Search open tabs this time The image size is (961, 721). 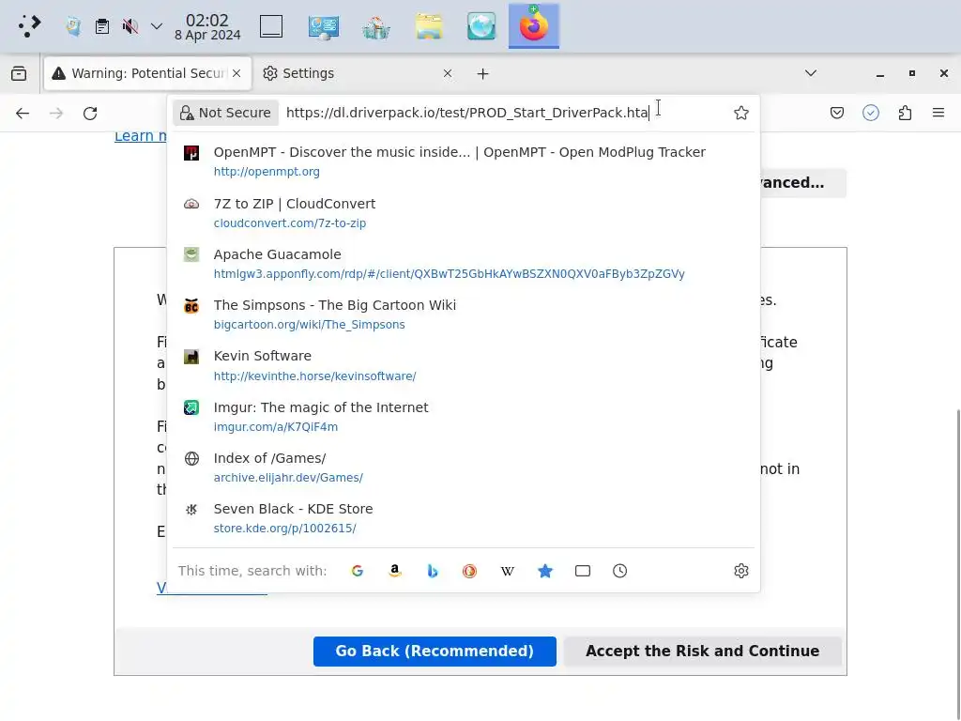[x=582, y=572]
